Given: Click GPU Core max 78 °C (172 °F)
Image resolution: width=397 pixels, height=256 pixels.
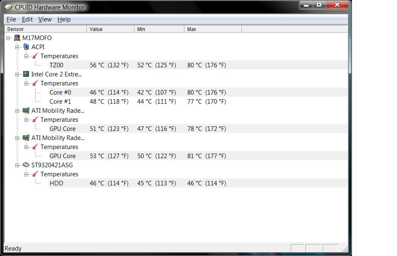Looking at the screenshot, I should (207, 129).
